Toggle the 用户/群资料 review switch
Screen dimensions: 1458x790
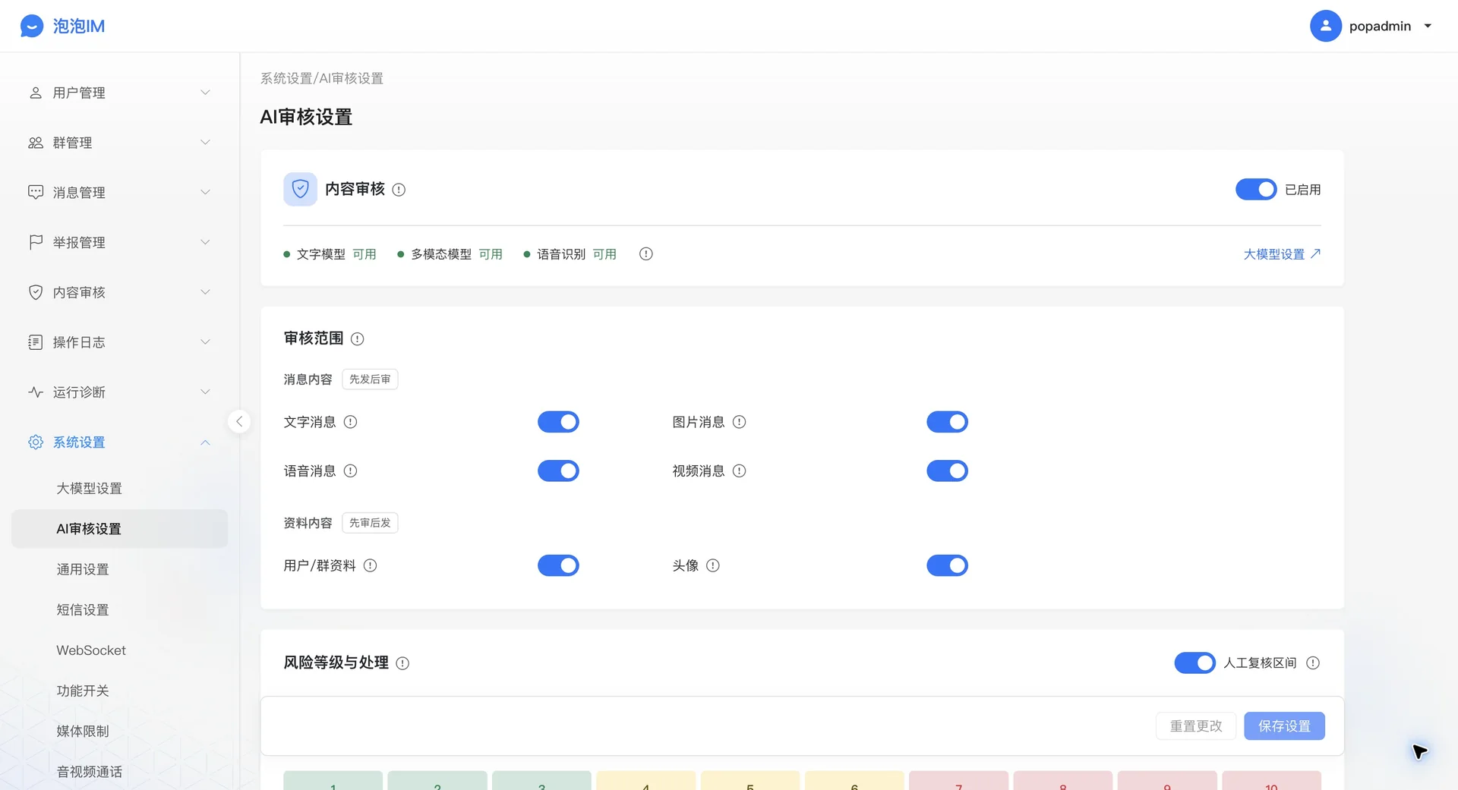coord(558,565)
